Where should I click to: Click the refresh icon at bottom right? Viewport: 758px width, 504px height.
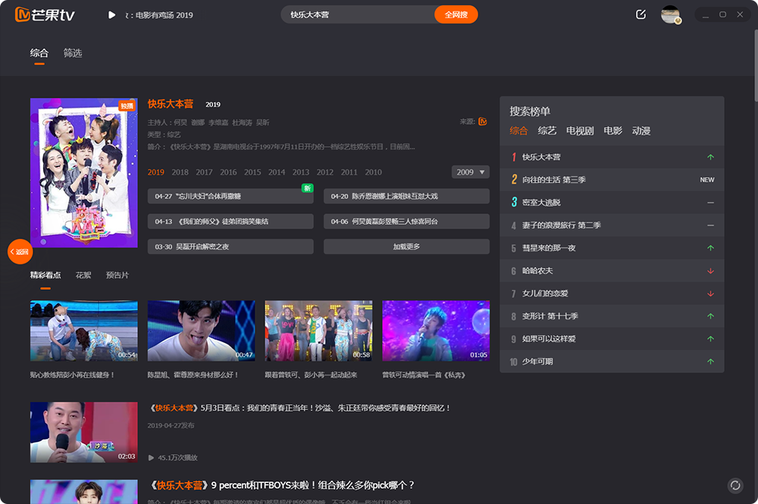coord(735,485)
